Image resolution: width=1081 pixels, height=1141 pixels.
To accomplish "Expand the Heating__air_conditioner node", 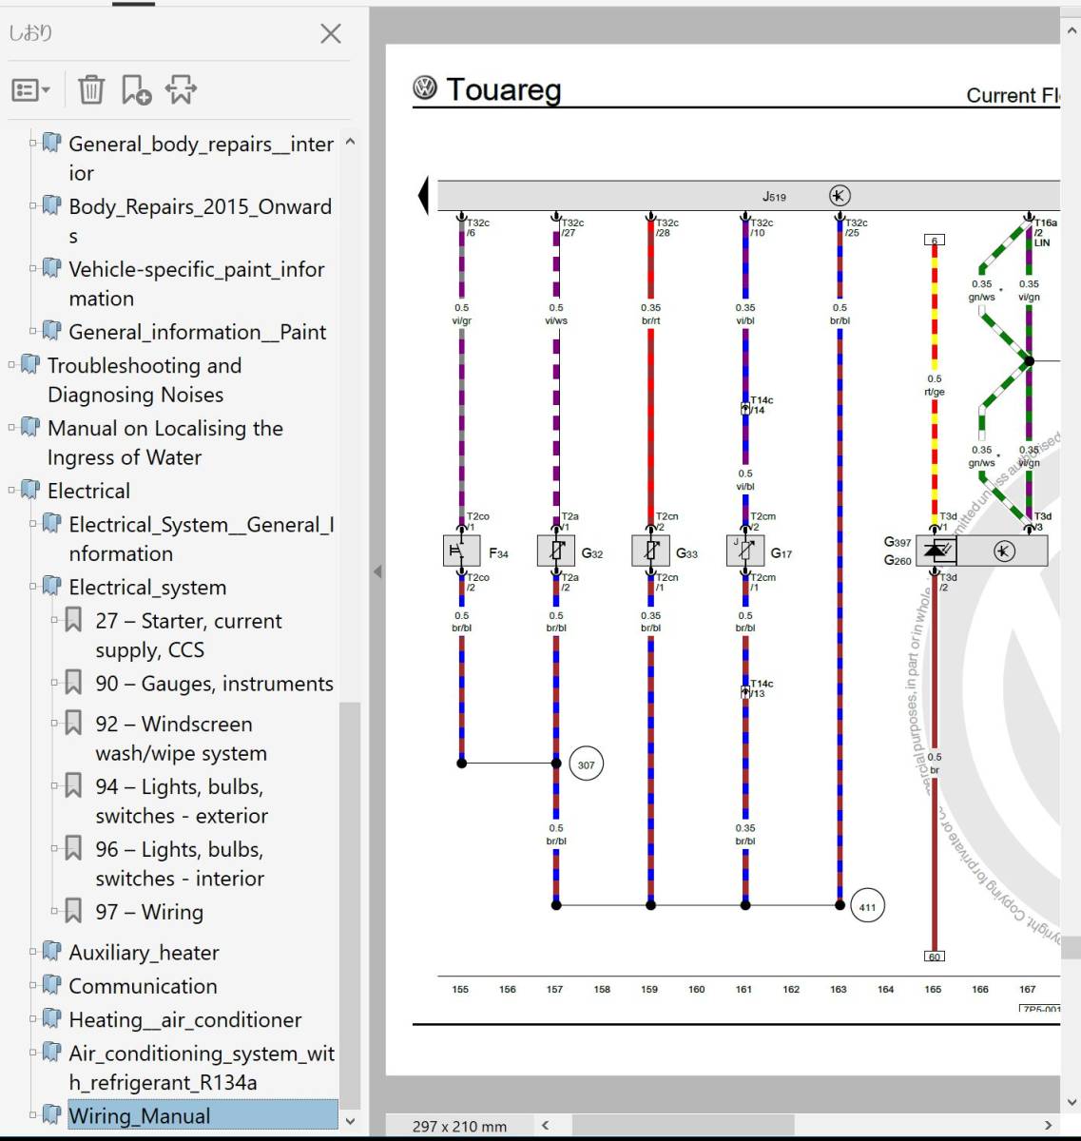I will [x=33, y=1019].
